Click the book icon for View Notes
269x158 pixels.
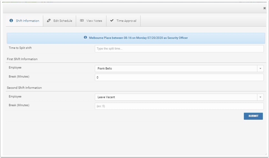click(x=82, y=21)
